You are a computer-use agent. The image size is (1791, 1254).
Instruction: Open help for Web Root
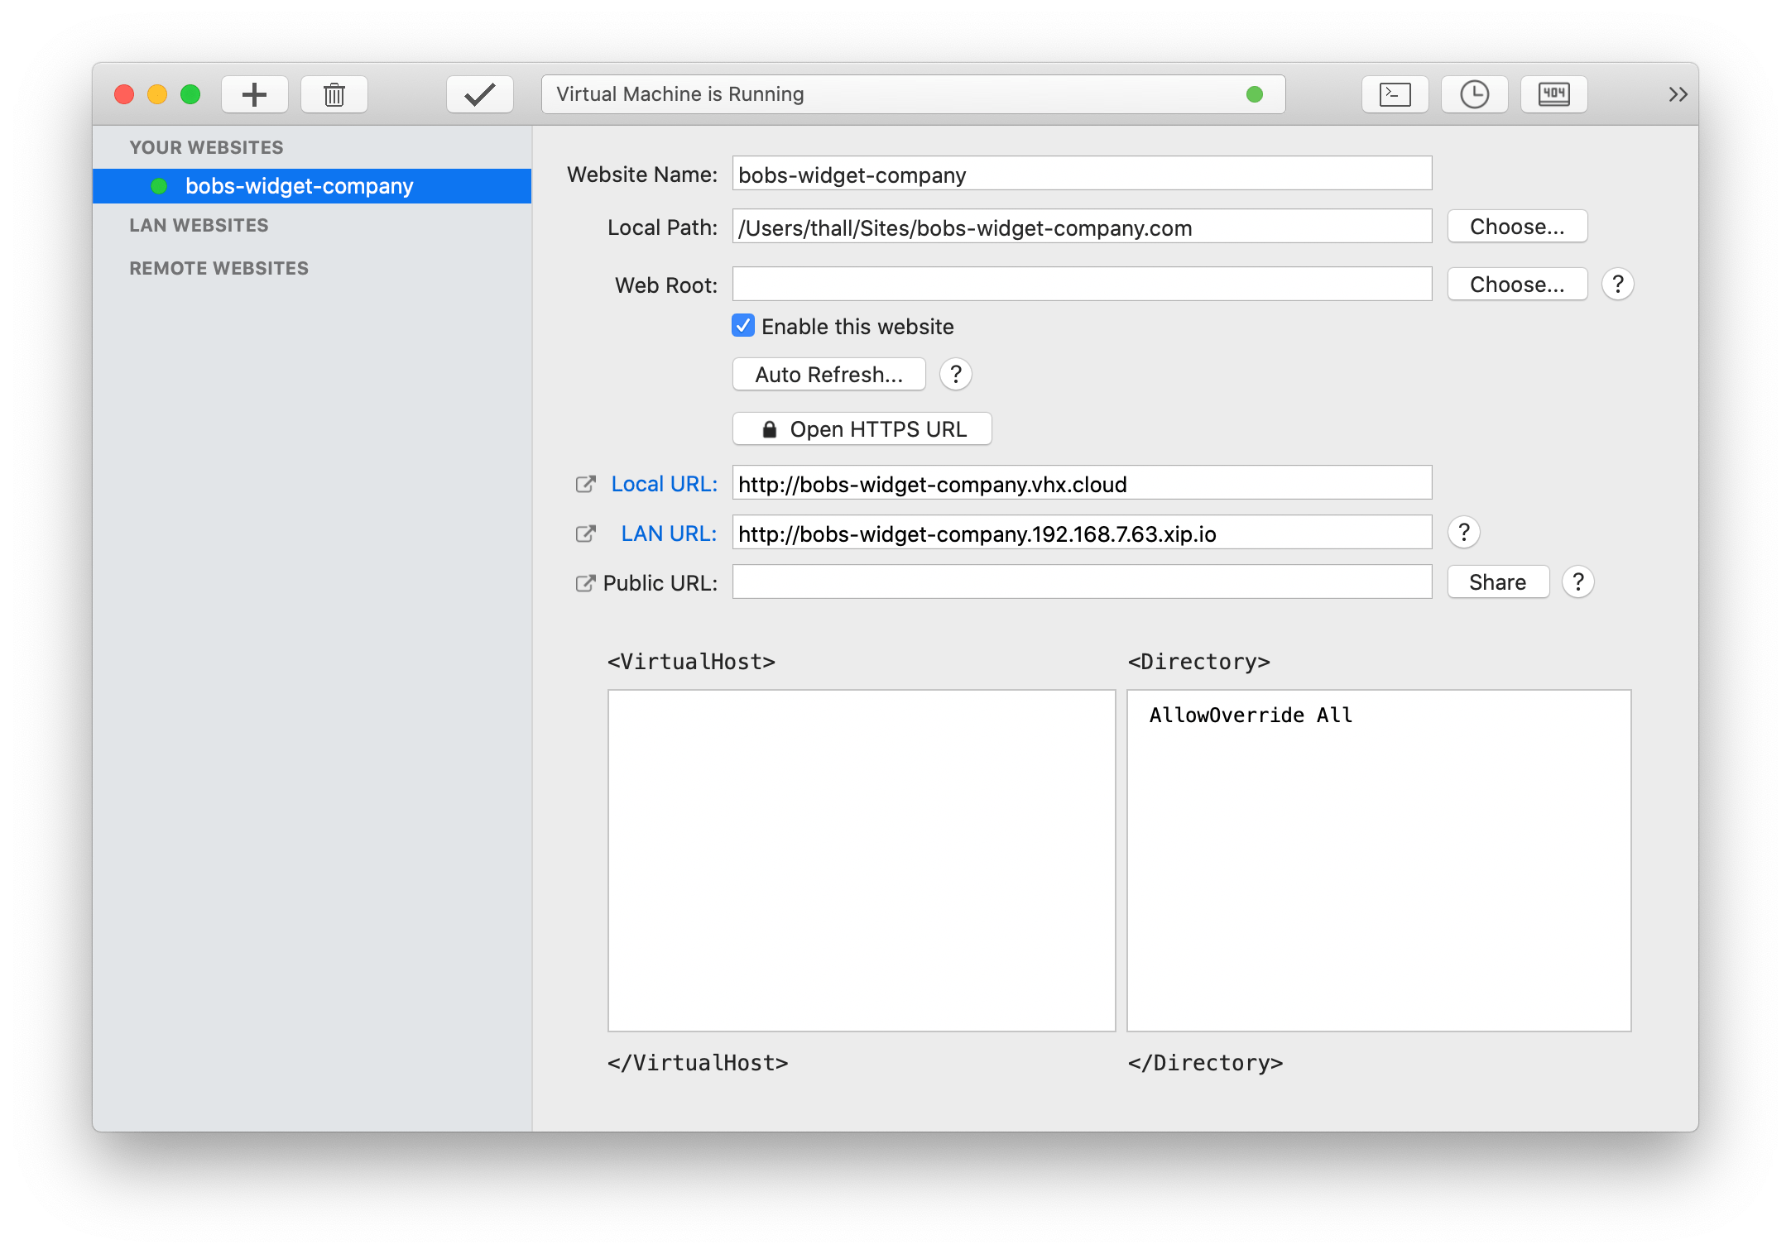[x=1618, y=285]
